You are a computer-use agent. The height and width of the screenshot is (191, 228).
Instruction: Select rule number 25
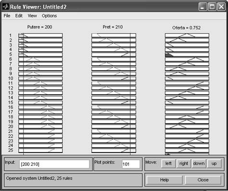[x=11, y=150]
